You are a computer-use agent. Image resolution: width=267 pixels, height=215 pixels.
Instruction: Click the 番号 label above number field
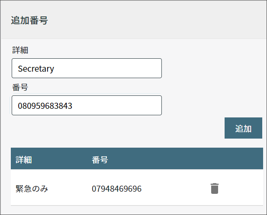click(x=20, y=88)
